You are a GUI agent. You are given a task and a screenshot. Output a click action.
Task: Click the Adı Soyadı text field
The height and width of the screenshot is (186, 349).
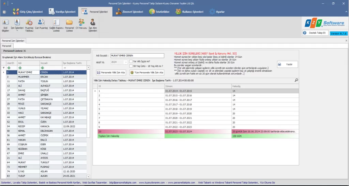pos(137,56)
